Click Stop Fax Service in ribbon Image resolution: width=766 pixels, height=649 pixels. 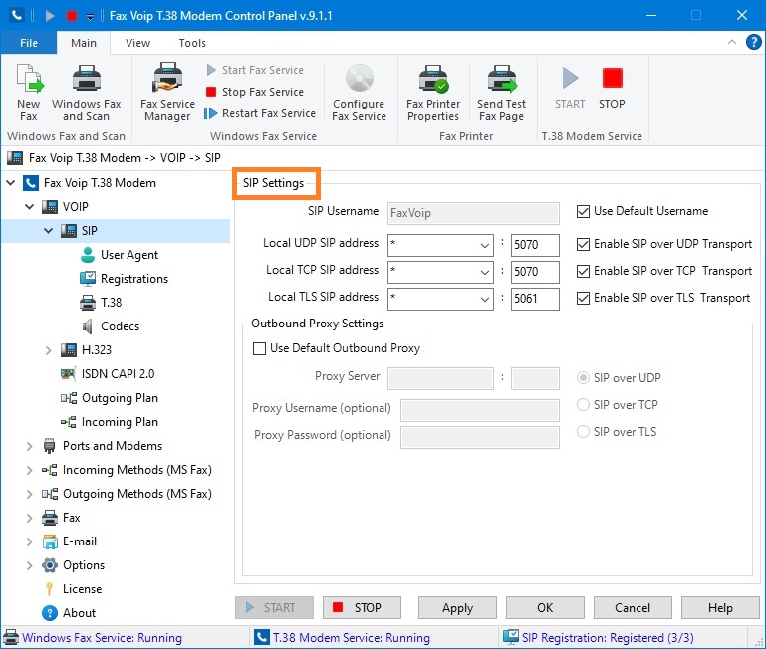(255, 92)
